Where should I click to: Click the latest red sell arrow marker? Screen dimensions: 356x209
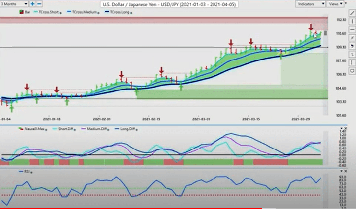coord(311,27)
